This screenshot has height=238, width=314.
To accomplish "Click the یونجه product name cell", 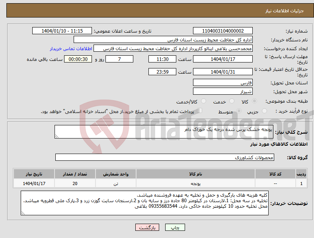I will pos(195,183).
